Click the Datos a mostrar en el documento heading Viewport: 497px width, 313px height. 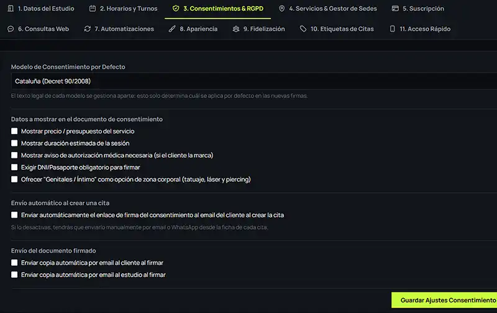coord(87,119)
